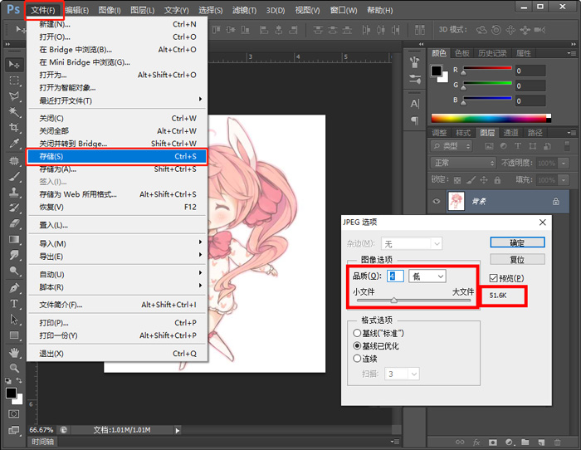Open the quality preset 低 dropdown
581x450 pixels.
click(x=427, y=276)
